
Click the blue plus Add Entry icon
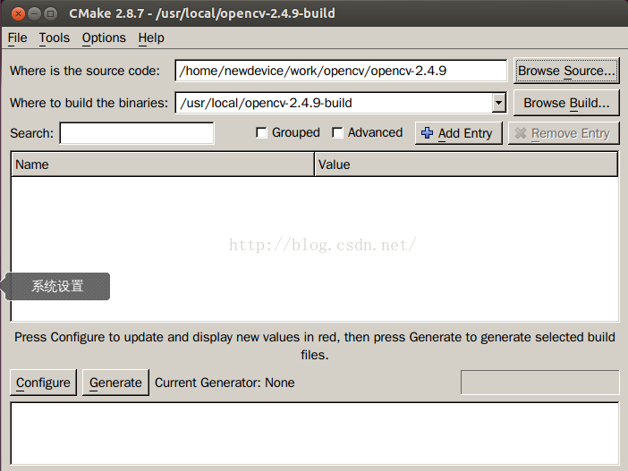click(427, 133)
